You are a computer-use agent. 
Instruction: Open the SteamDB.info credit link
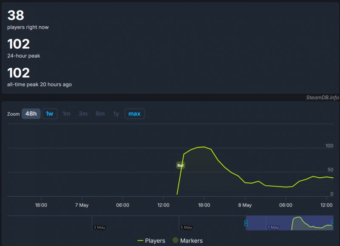point(322,98)
